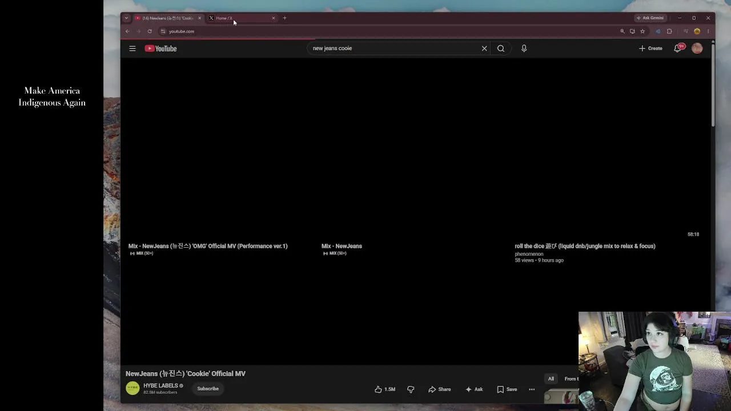This screenshot has height=411, width=731.
Task: Open the Extensions puzzle menu
Action: [669, 31]
